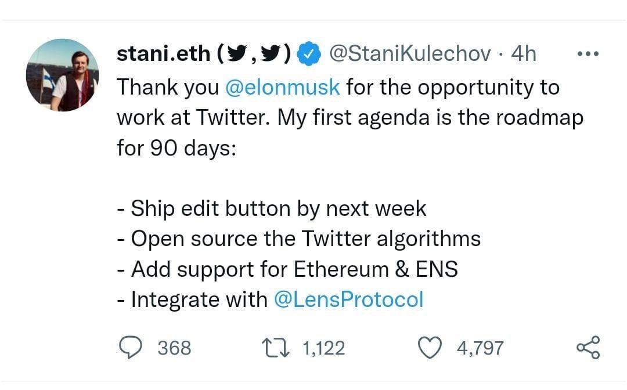Open the three-dot more options menu
The width and height of the screenshot is (627, 390).
click(588, 54)
